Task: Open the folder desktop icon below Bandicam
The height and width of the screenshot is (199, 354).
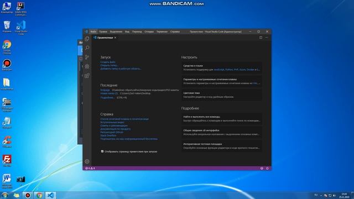Action: coord(7,84)
